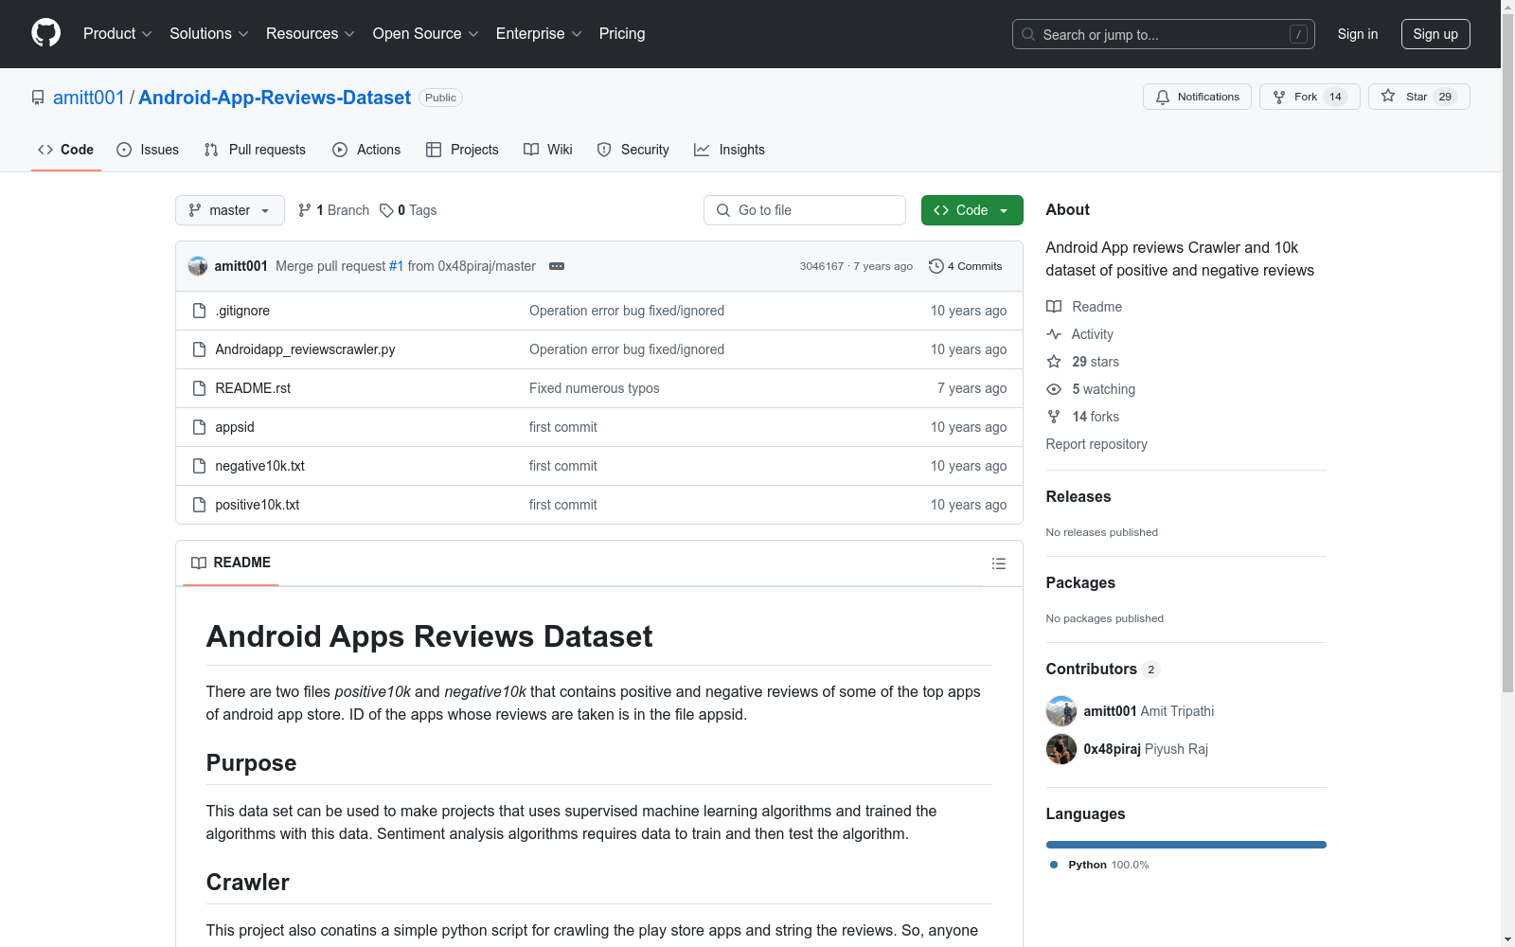Open commit hash 3046167
1515x947 pixels.
click(x=821, y=266)
